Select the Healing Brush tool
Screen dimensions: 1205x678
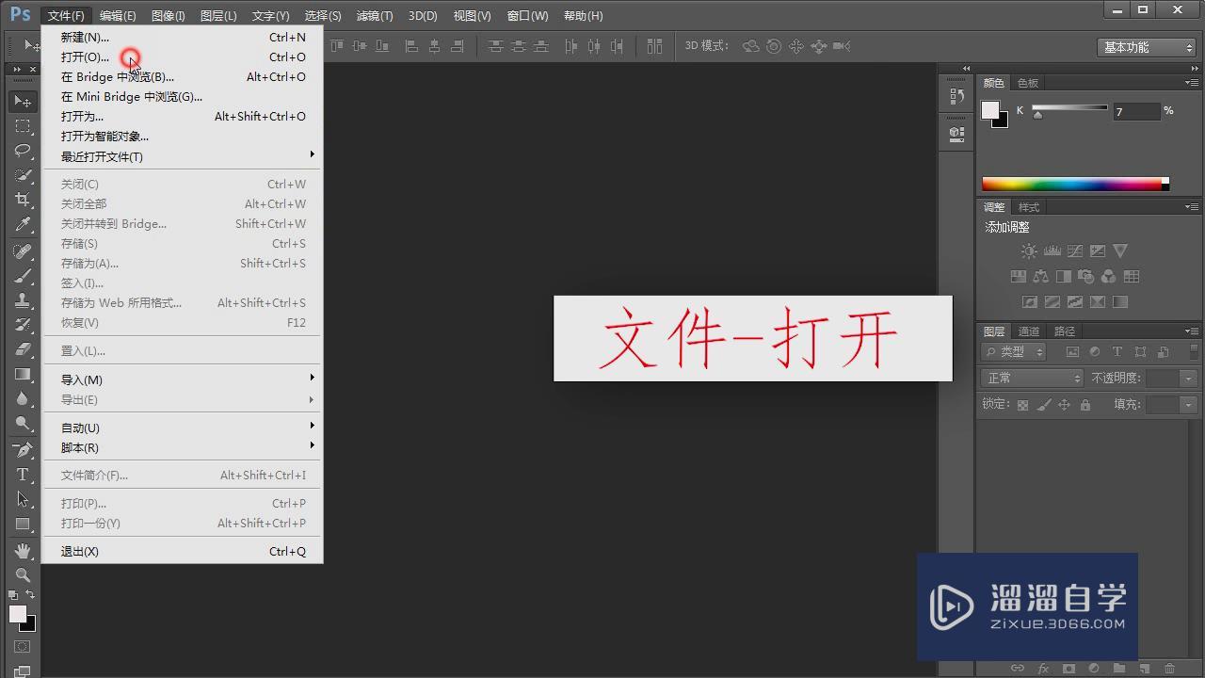click(x=23, y=251)
